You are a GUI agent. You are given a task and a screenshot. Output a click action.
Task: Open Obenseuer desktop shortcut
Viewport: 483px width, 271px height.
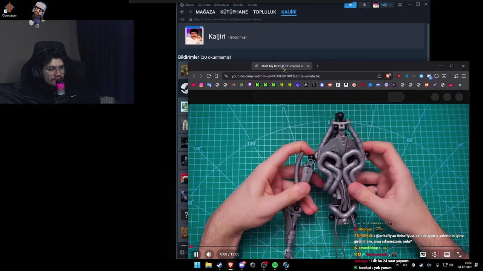[x=9, y=10]
